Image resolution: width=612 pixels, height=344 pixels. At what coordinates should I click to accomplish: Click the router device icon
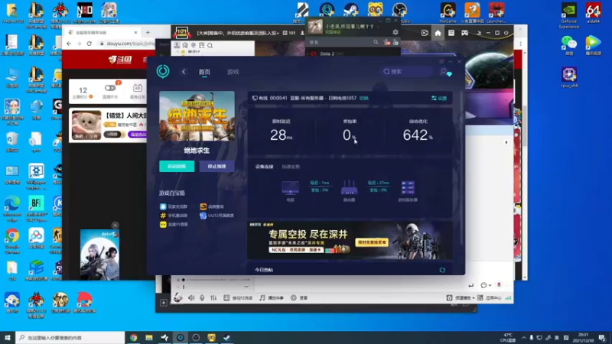click(x=349, y=187)
